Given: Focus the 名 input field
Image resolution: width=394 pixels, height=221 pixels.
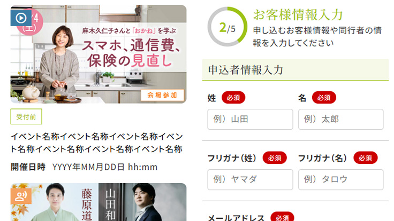Looking at the screenshot, I should pyautogui.click(x=340, y=119).
